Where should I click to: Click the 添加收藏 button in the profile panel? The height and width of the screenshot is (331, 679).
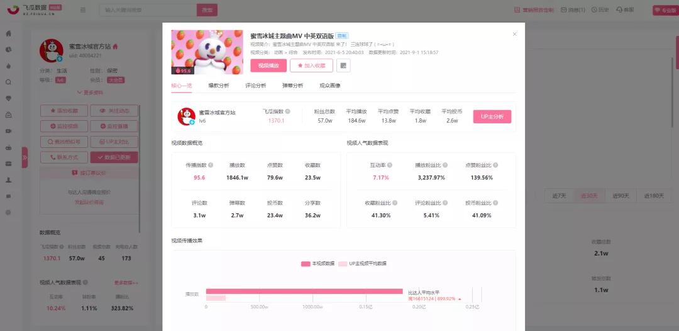tap(64, 111)
